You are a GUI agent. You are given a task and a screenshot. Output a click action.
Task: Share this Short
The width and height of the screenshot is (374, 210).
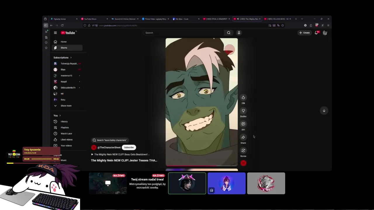pos(243,137)
